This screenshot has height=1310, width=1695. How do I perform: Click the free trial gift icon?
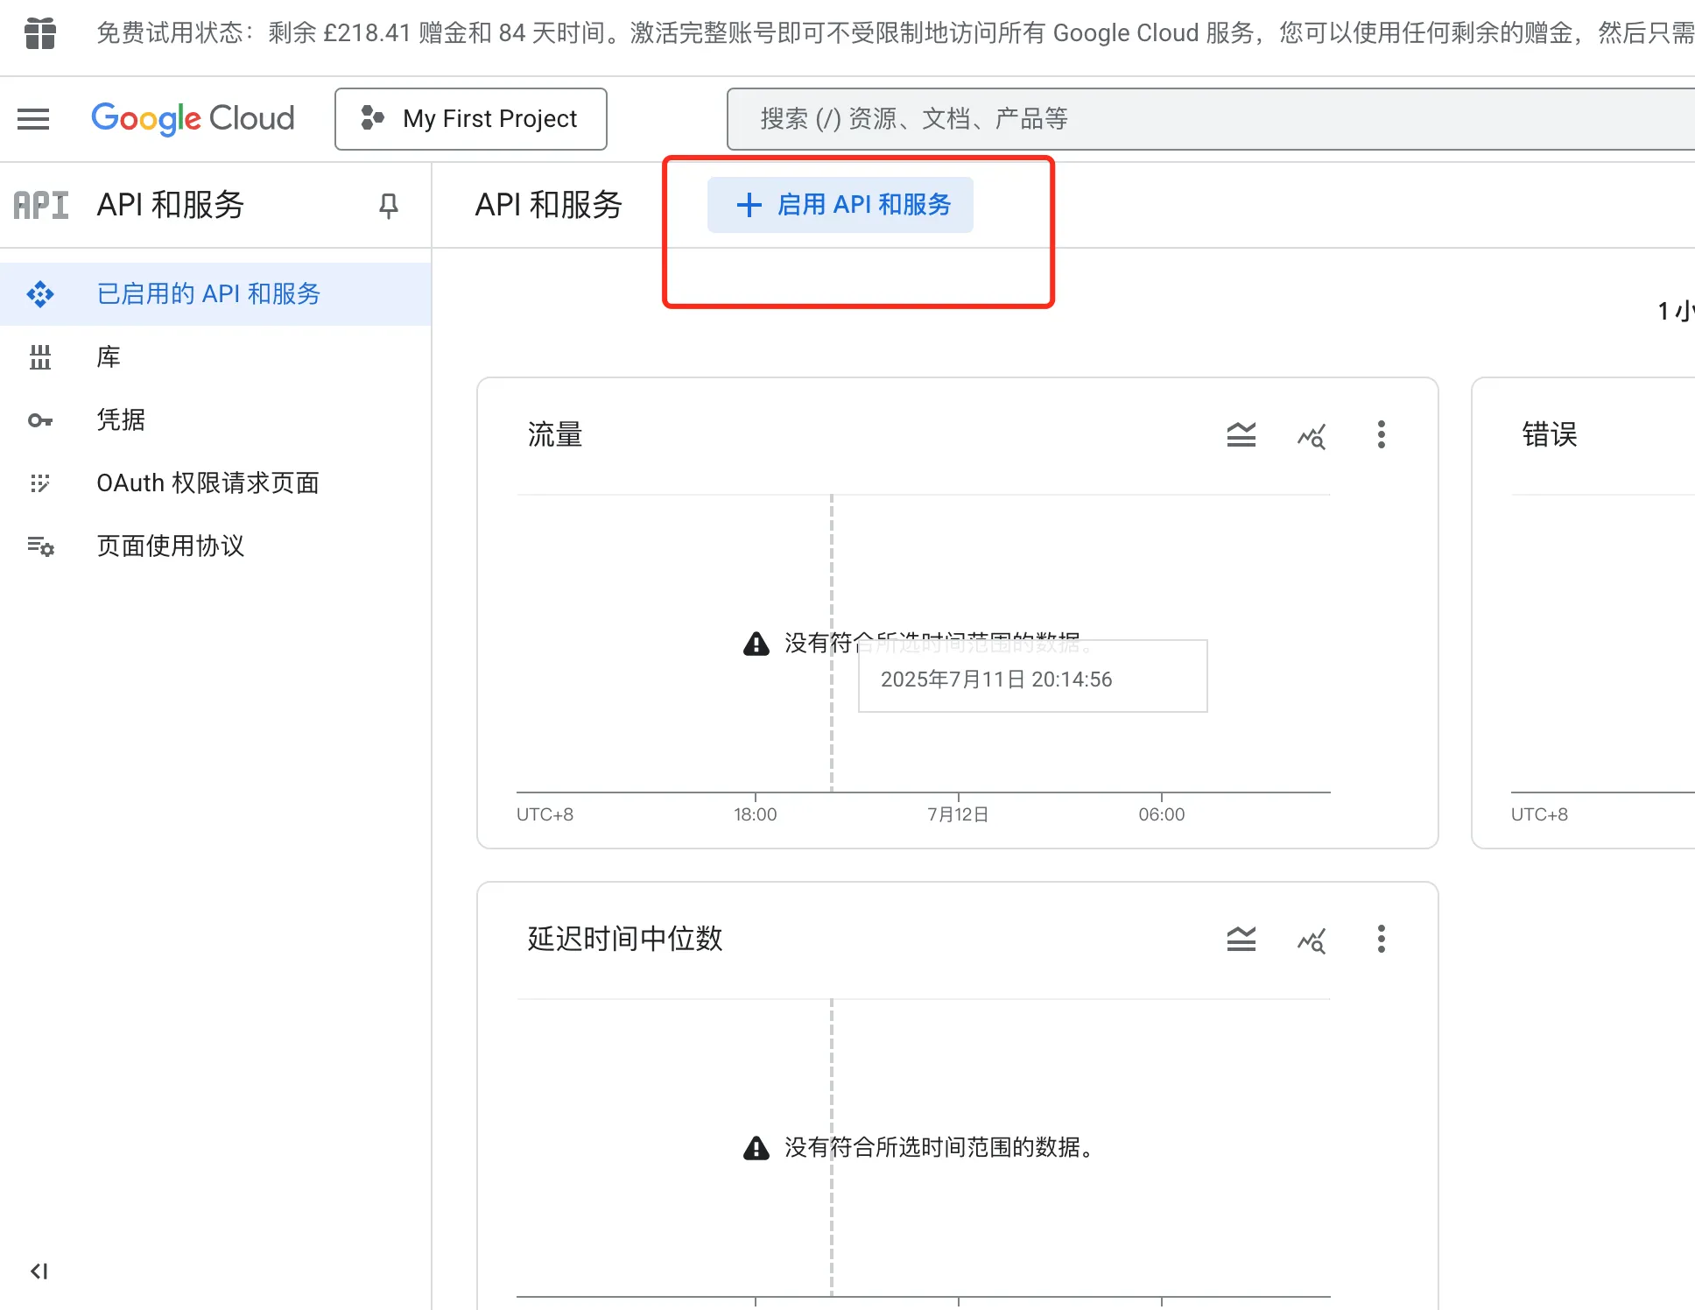click(40, 33)
